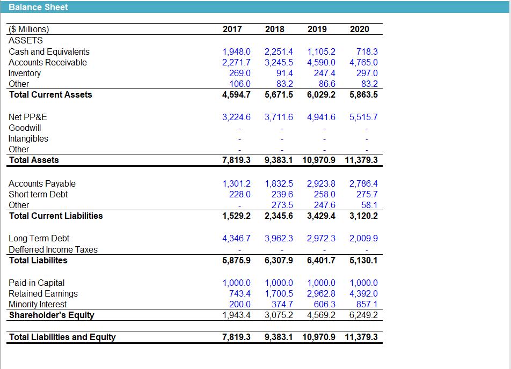Select the Goodwill row label
Screen dimensions: 511x369
(25, 128)
